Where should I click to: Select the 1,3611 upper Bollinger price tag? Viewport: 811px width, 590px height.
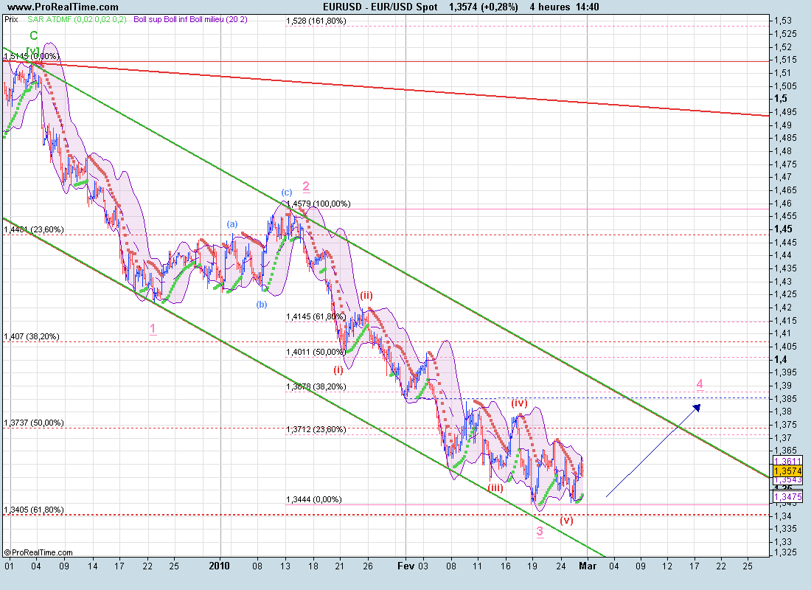tap(787, 461)
